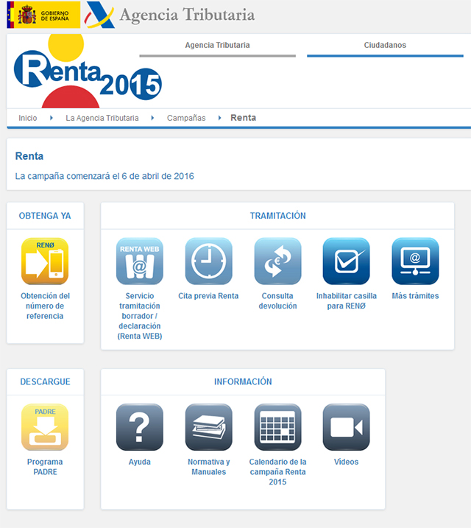Screen dimensions: 471x528
Task: Click the Inhabilitar casilla checkmark icon
Action: click(x=346, y=261)
